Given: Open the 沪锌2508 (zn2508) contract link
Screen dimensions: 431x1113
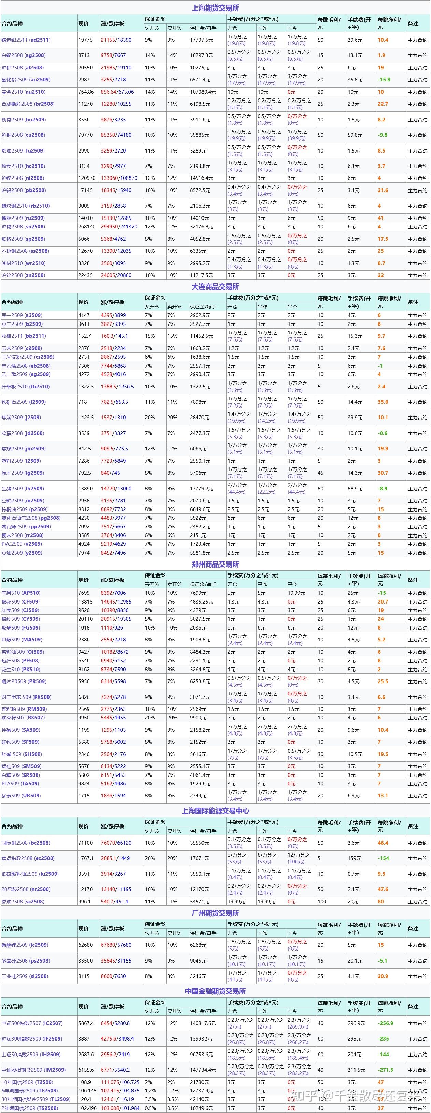Looking at the screenshot, I should tap(23, 275).
